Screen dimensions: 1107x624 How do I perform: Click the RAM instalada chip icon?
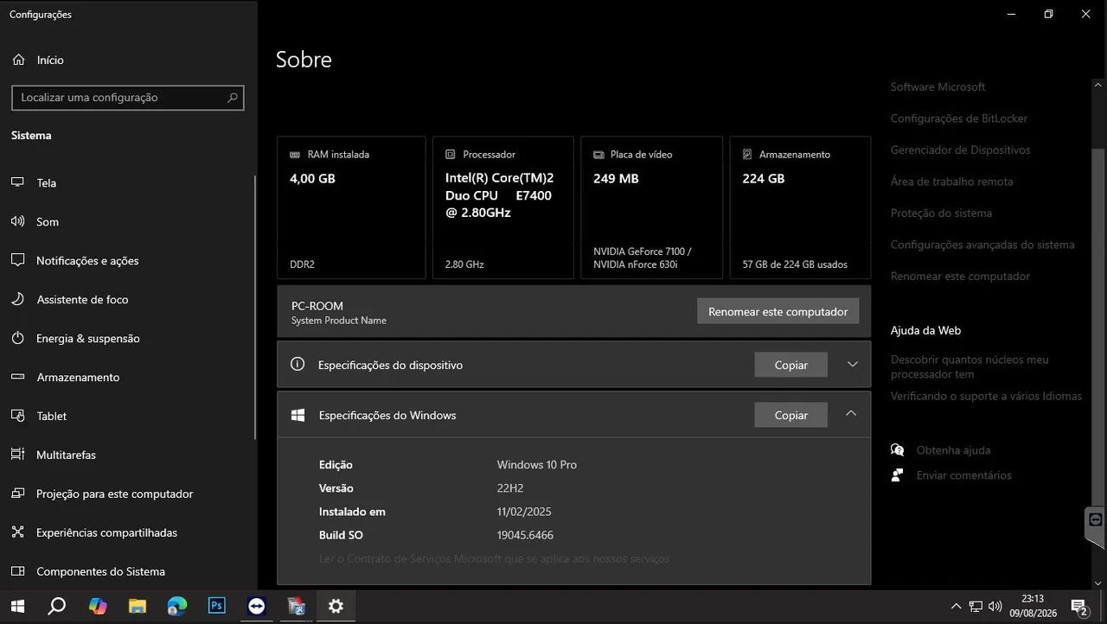[x=295, y=155]
